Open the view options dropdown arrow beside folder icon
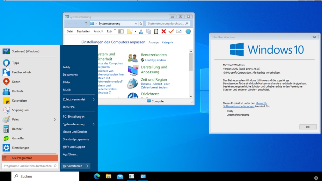Viewport: 322px width, 181px height. tap(135, 32)
